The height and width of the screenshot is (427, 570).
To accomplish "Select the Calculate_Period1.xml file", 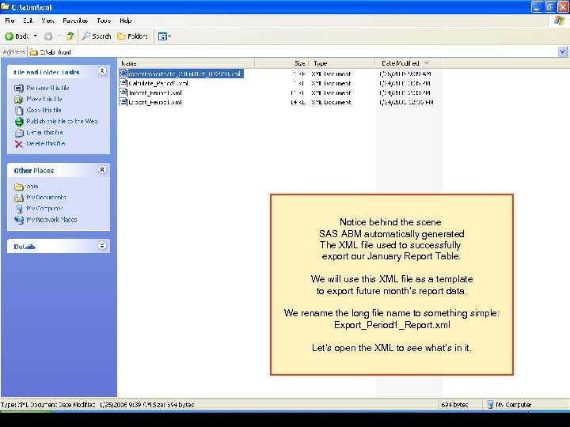I will 158,83.
